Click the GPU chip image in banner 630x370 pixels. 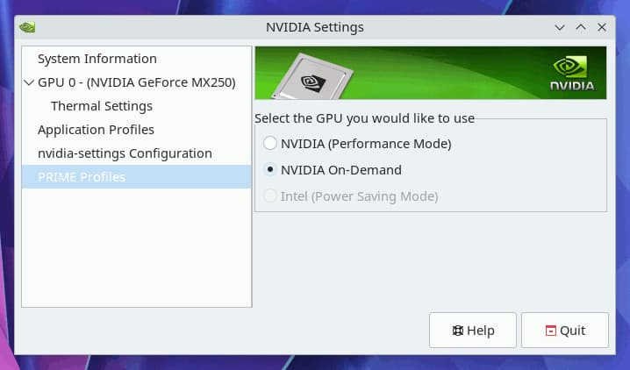tap(312, 76)
